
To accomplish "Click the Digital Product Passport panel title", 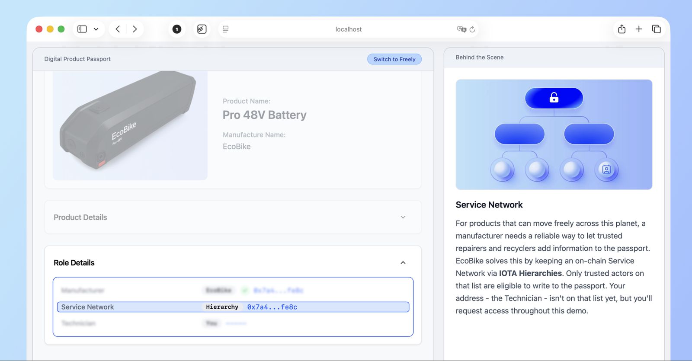I will click(77, 59).
